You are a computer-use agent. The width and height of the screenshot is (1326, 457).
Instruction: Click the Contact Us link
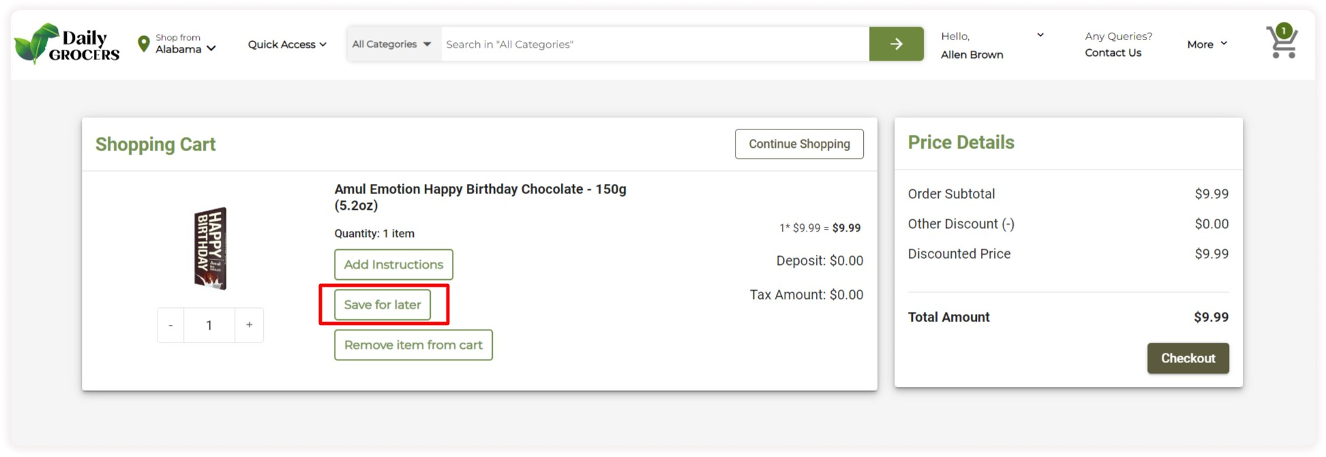click(1113, 52)
